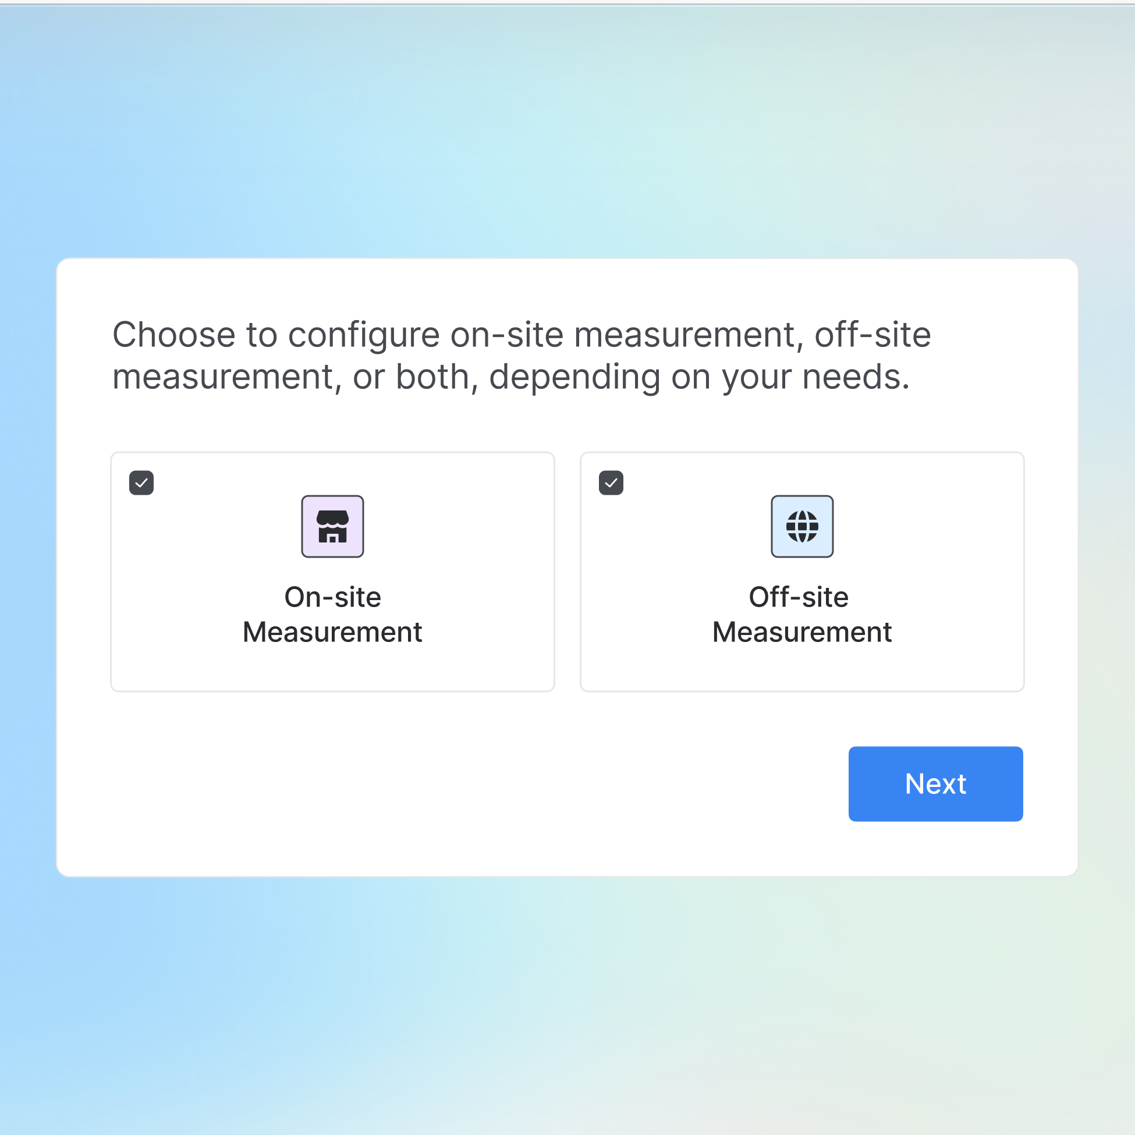Click the word "On-site" in the left card
Image resolution: width=1135 pixels, height=1135 pixels.
(x=332, y=597)
